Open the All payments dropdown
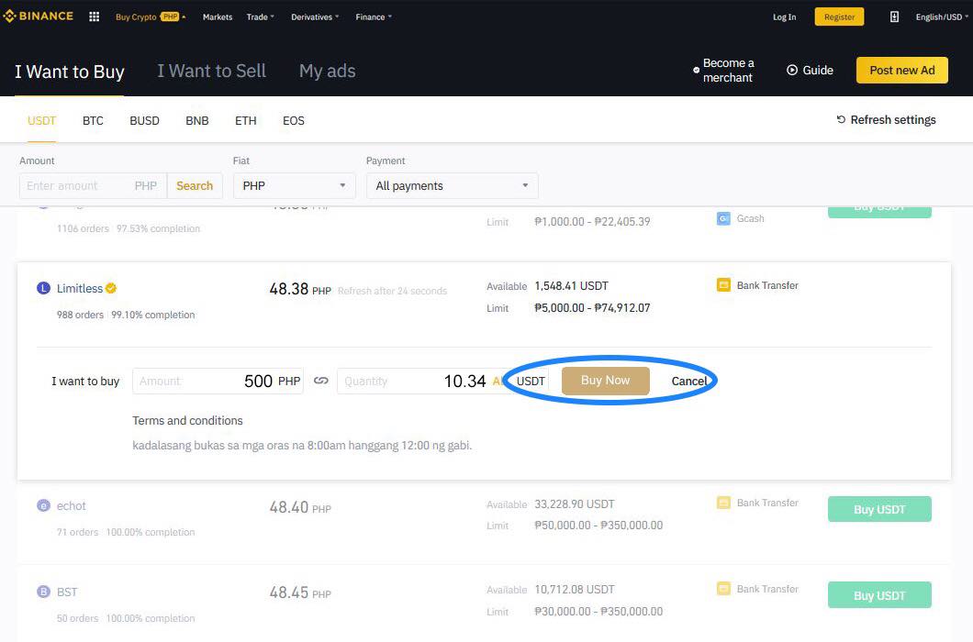This screenshot has width=973, height=642. click(x=452, y=185)
